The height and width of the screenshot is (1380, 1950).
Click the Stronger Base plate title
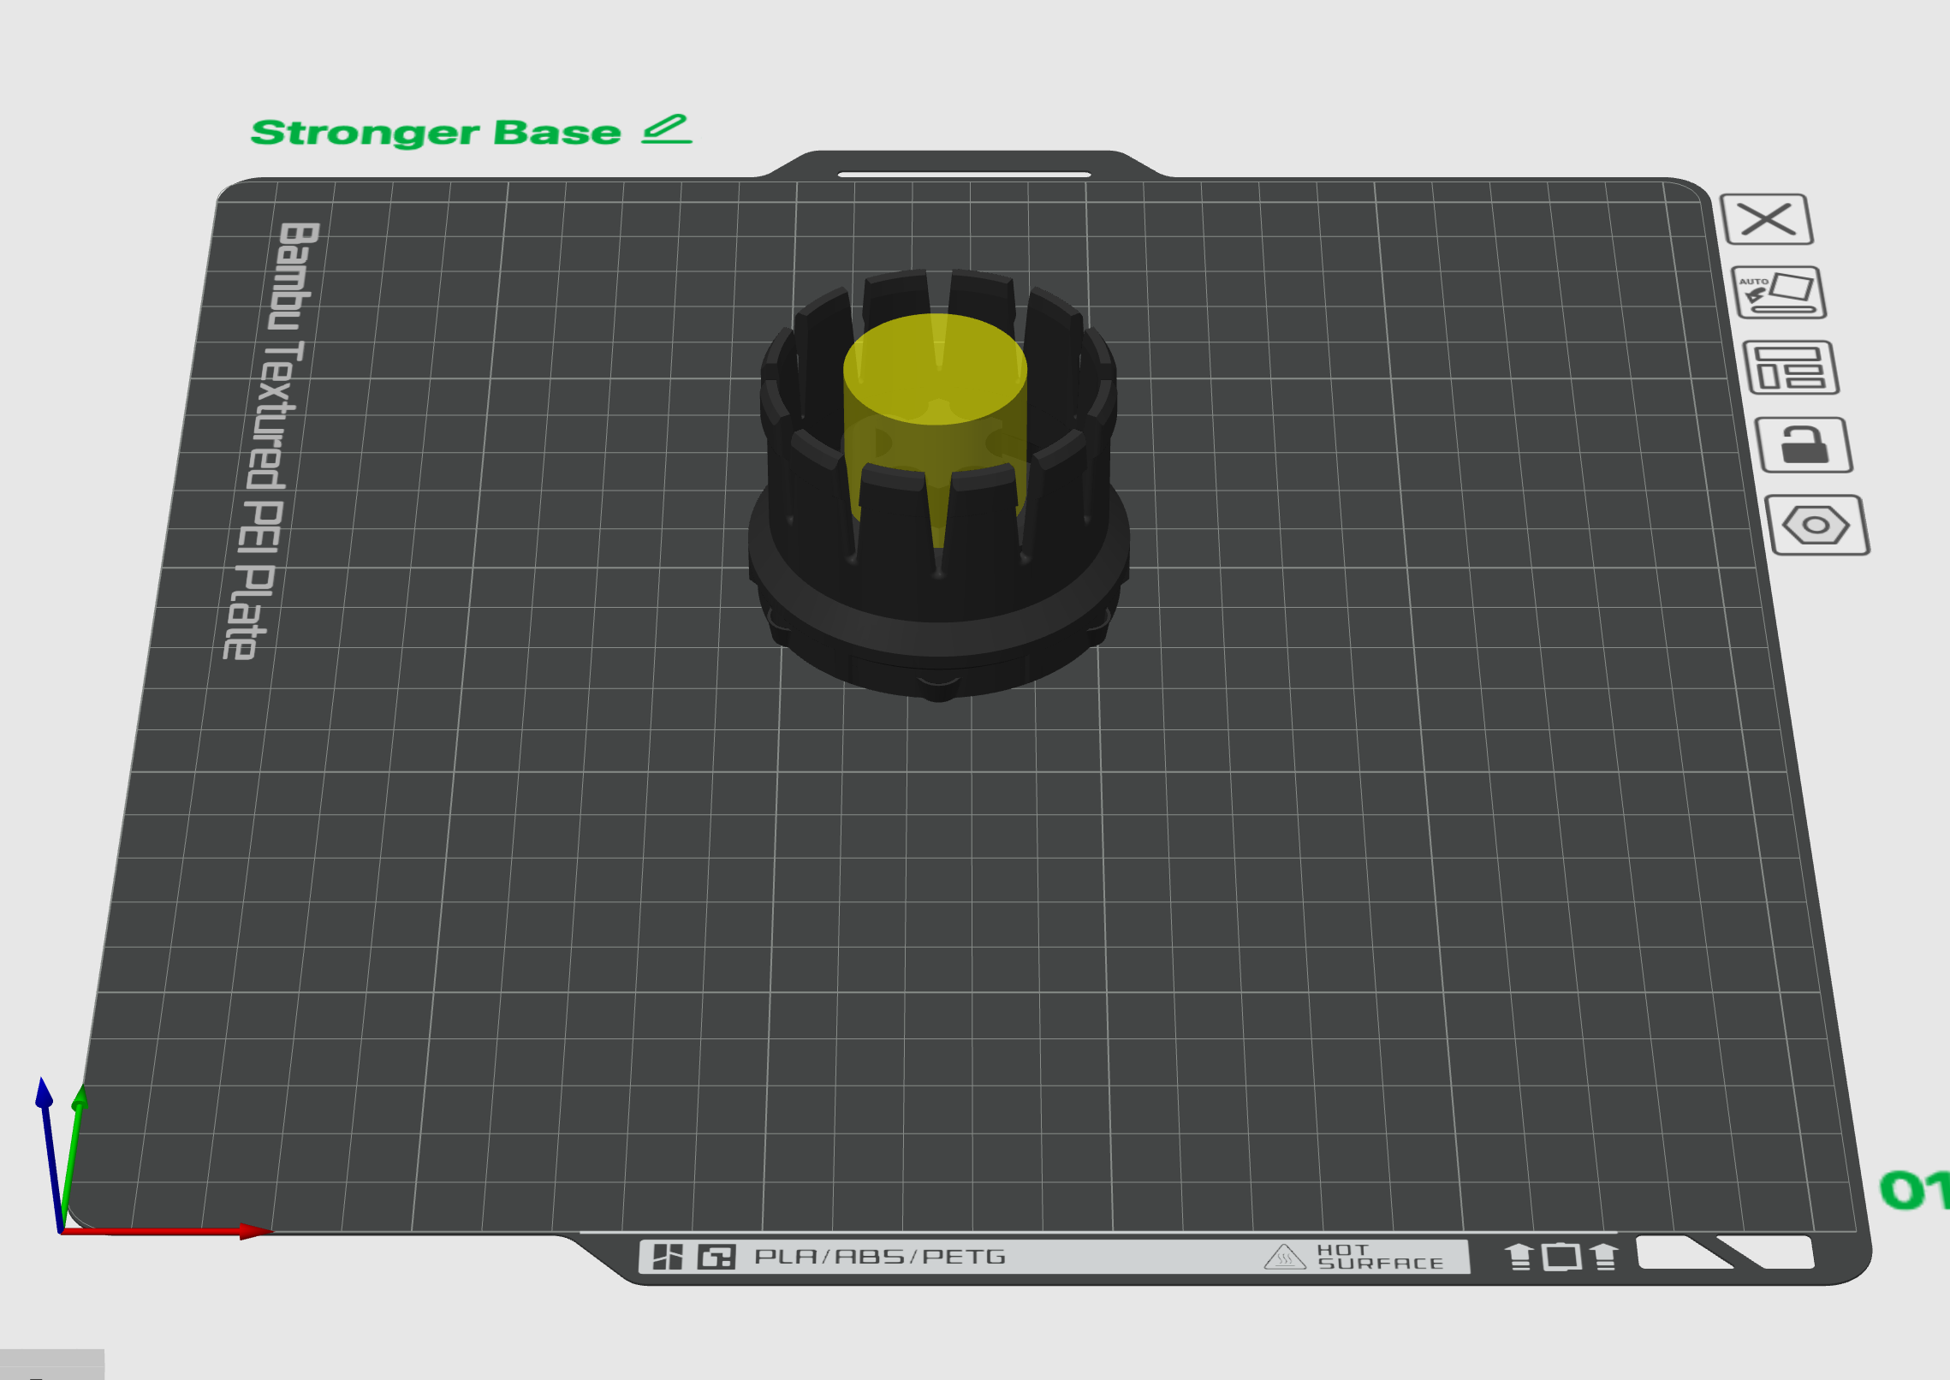[x=436, y=133]
